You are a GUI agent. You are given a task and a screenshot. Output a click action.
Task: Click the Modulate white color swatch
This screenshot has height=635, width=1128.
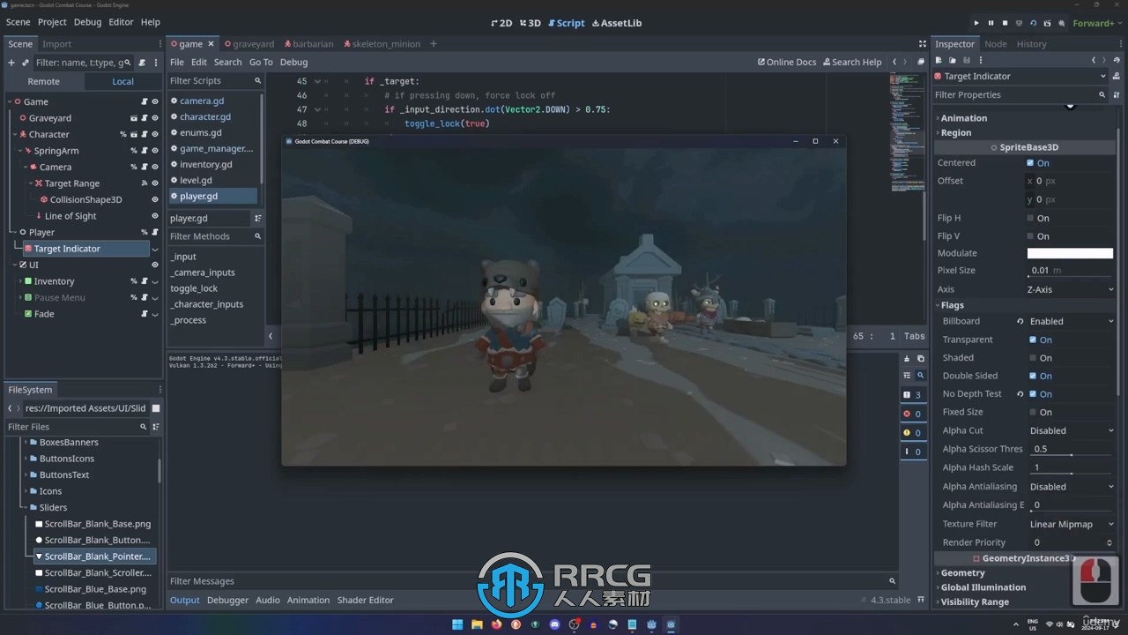click(1070, 254)
